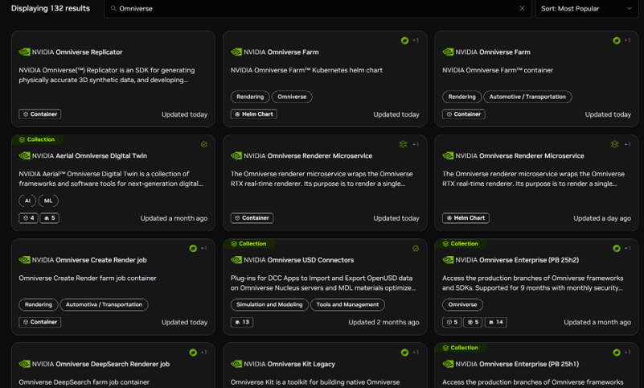The width and height of the screenshot is (644, 388).
Task: Click the search magnifier icon
Action: click(x=112, y=9)
